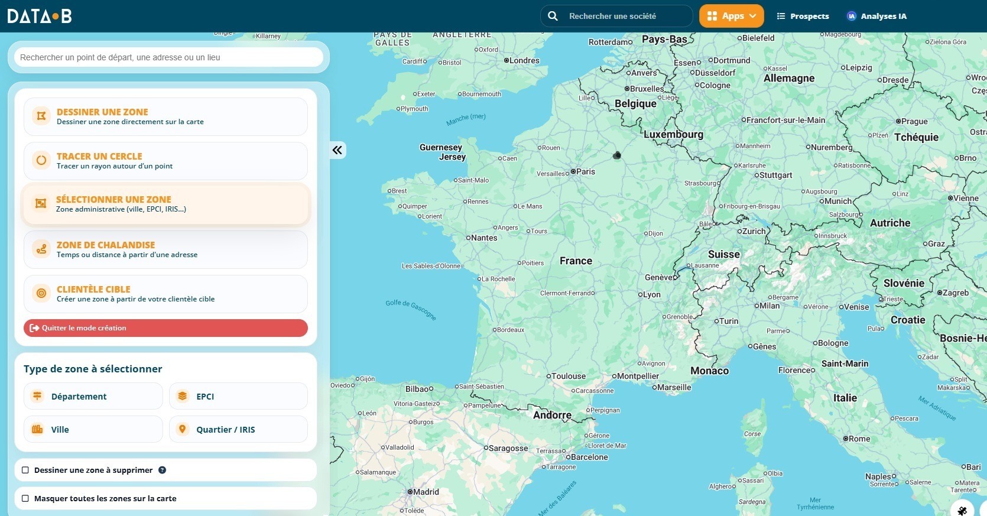Screen dimensions: 987x516
Task: Choose Département zone type
Action: (x=93, y=396)
